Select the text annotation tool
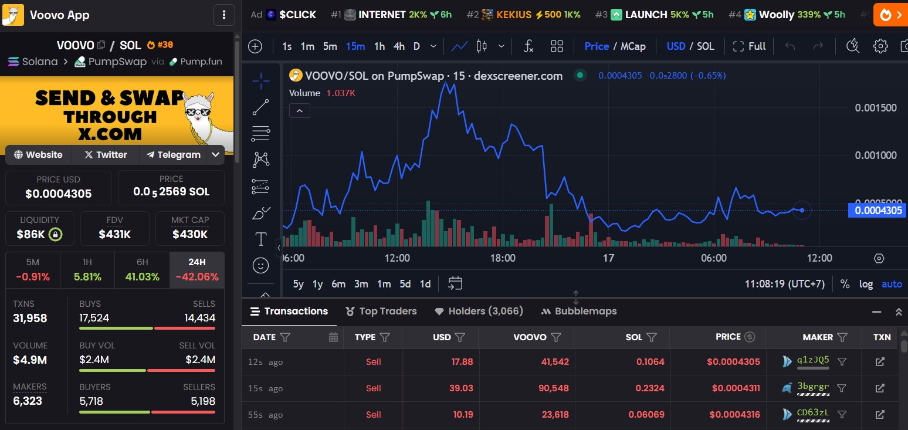This screenshot has width=908, height=430. (260, 239)
